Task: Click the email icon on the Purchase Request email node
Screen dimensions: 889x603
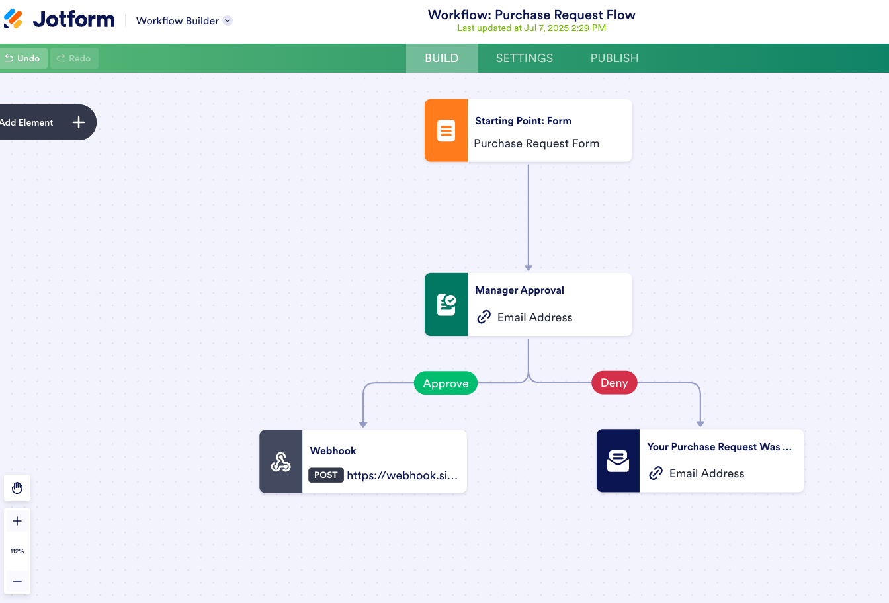Action: point(618,461)
